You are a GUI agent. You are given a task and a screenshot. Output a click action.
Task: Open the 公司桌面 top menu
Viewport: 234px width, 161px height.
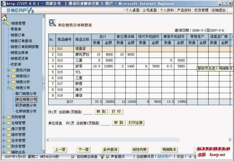(150, 10)
